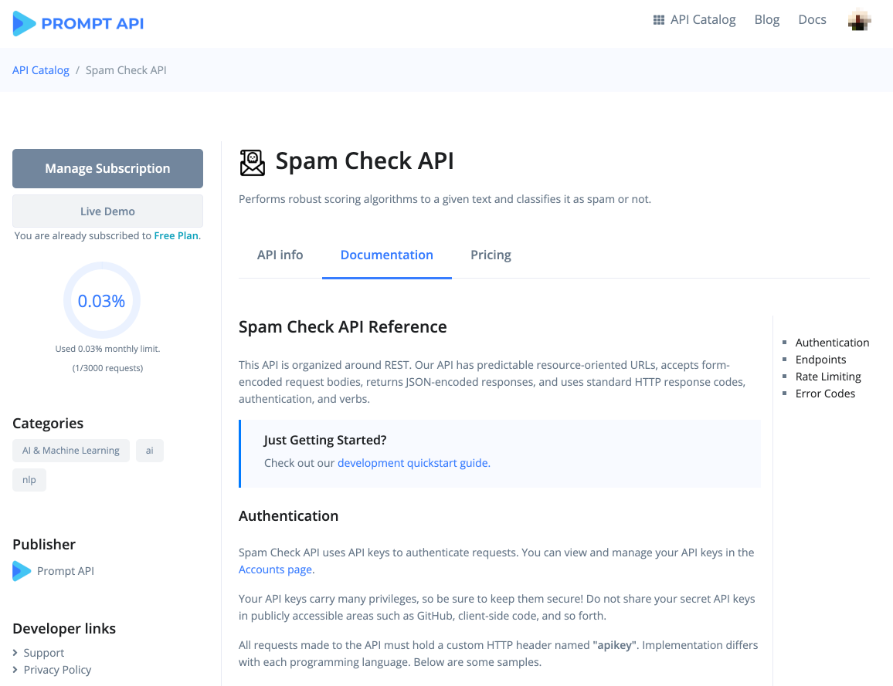
Task: Click Used 0.03% monthly limit text
Action: [107, 349]
